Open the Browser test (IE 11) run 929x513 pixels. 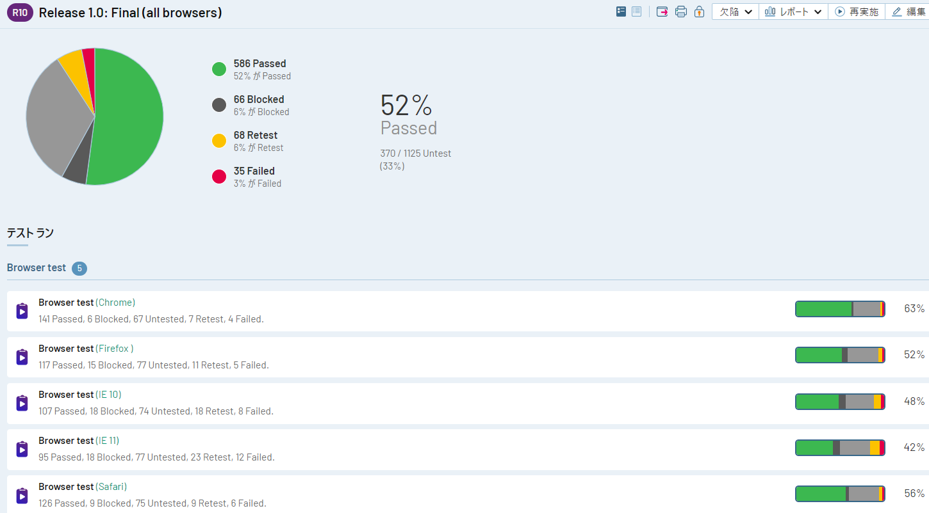click(79, 441)
